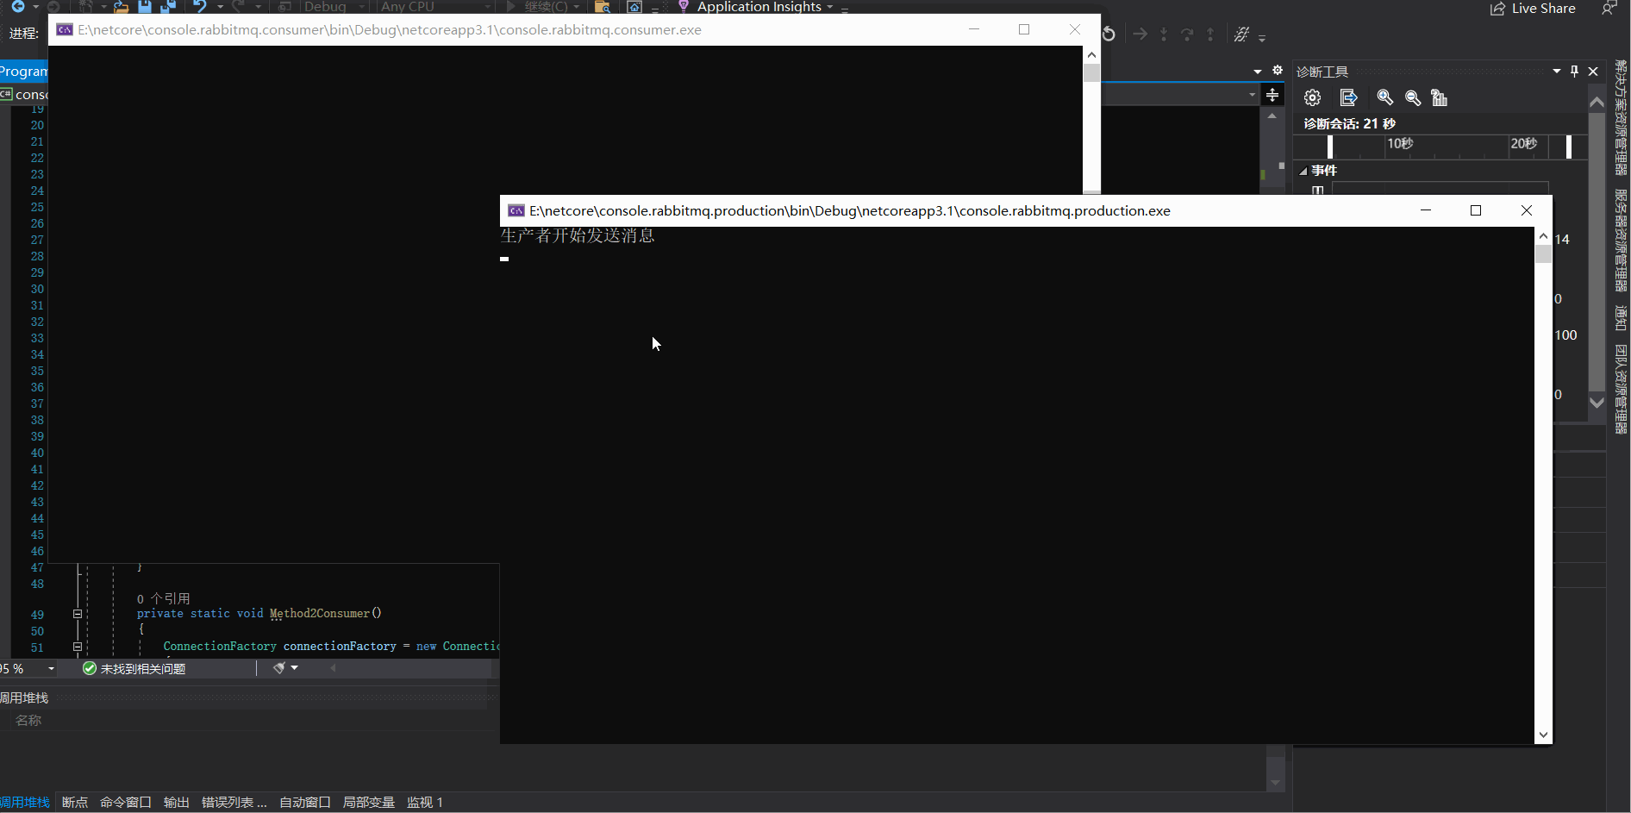Click the code cleanup broom icon
The height and width of the screenshot is (813, 1631).
(x=279, y=668)
